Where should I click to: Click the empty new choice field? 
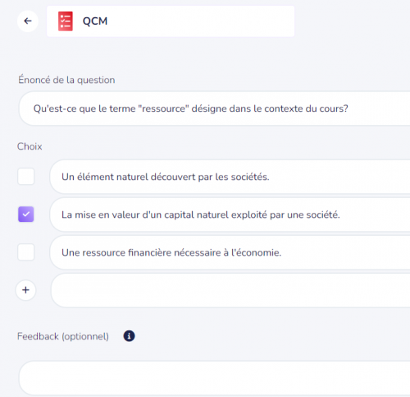click(x=230, y=290)
